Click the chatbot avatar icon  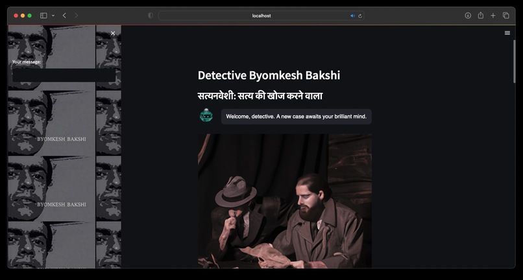pyautogui.click(x=206, y=115)
